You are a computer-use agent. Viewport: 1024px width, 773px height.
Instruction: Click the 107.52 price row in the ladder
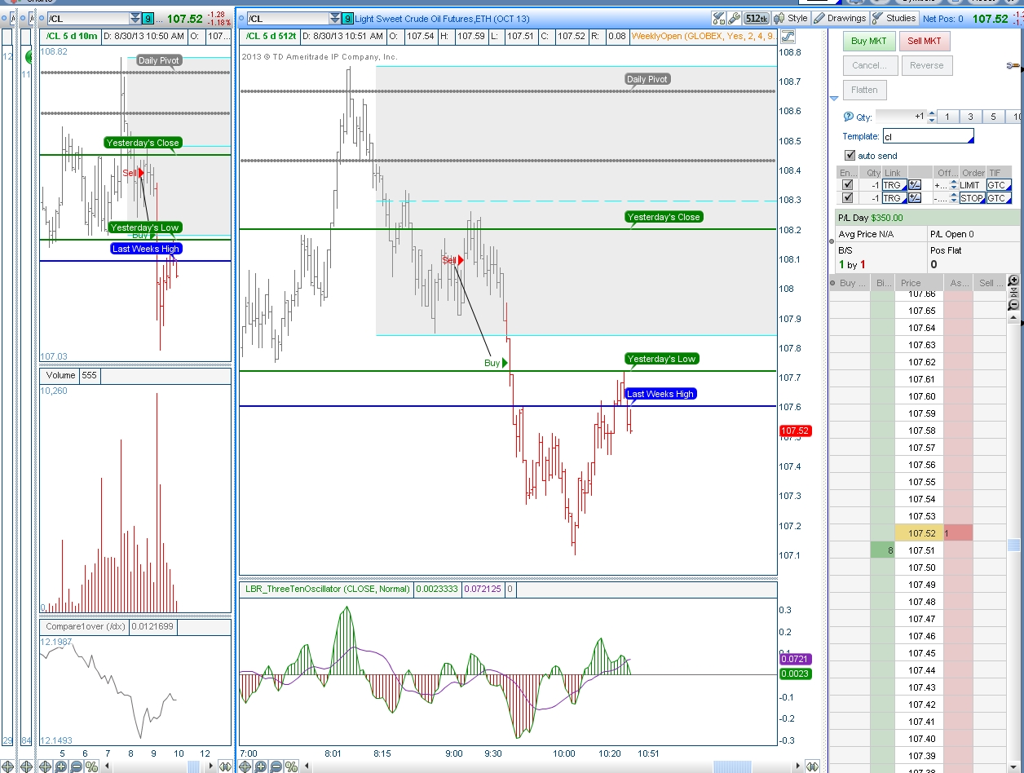pos(919,533)
